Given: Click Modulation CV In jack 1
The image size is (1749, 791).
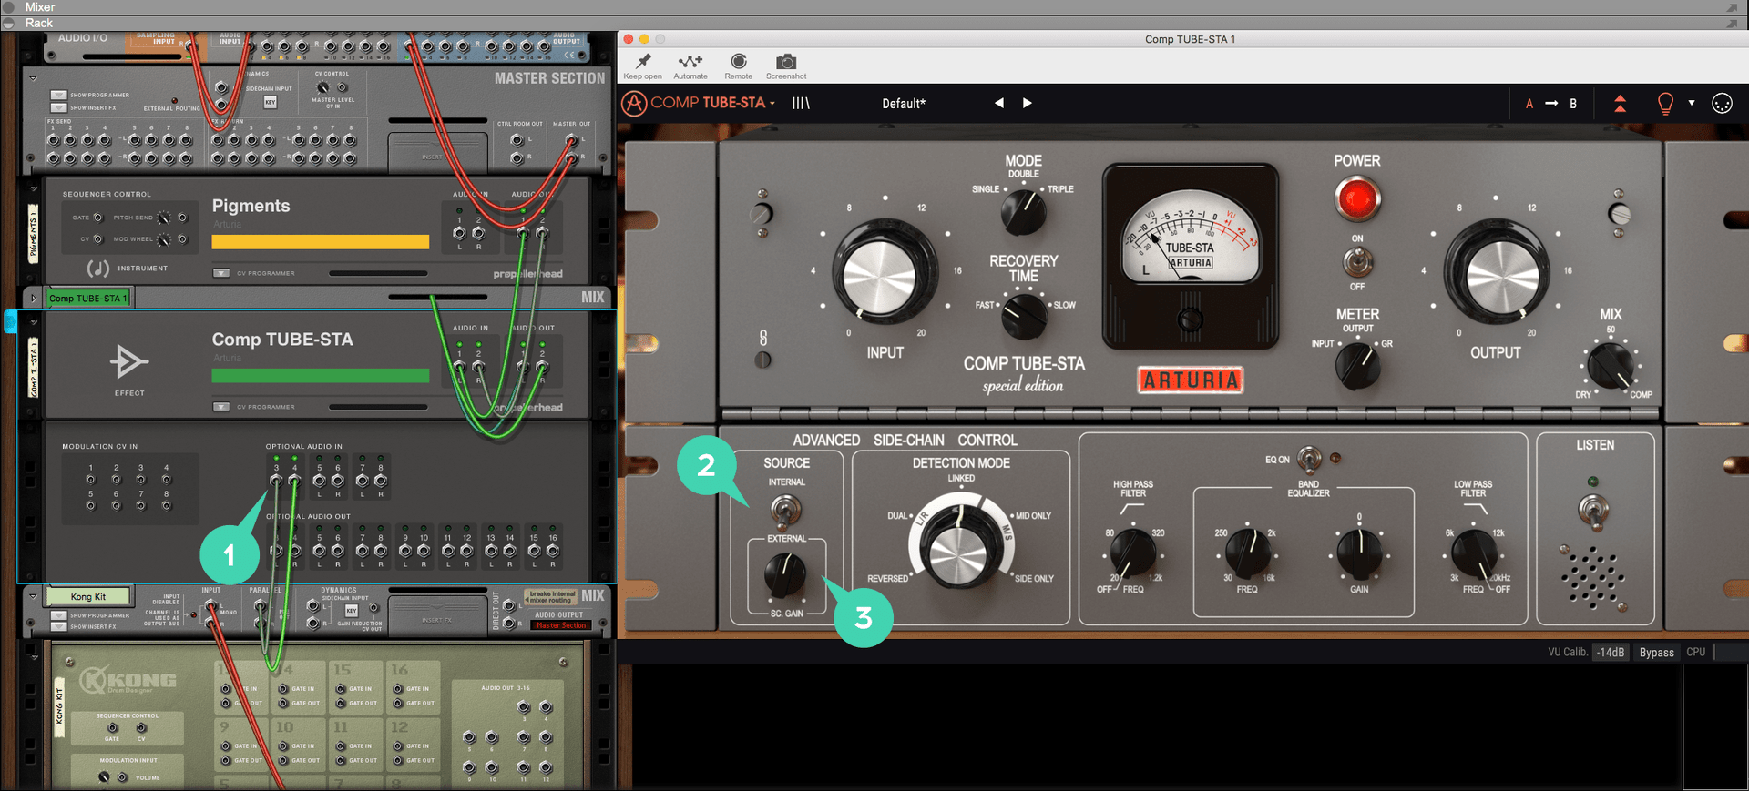Looking at the screenshot, I should tap(90, 480).
